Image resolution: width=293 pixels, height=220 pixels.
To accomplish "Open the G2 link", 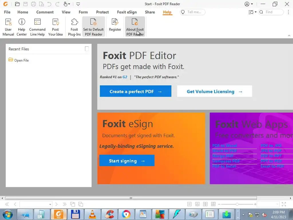I will point(125,77).
